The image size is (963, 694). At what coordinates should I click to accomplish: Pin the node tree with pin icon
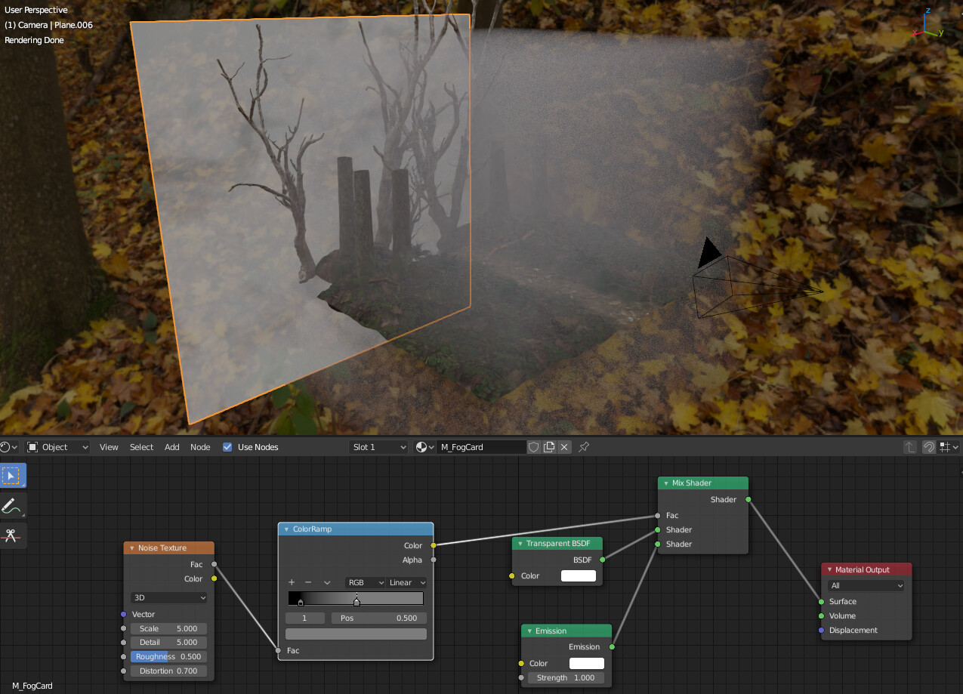584,447
